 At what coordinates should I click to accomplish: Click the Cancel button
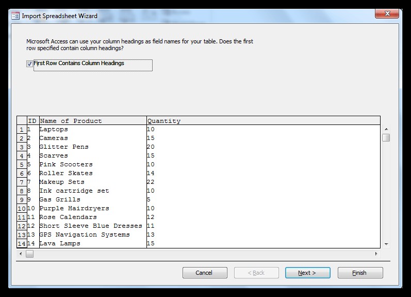pyautogui.click(x=205, y=273)
